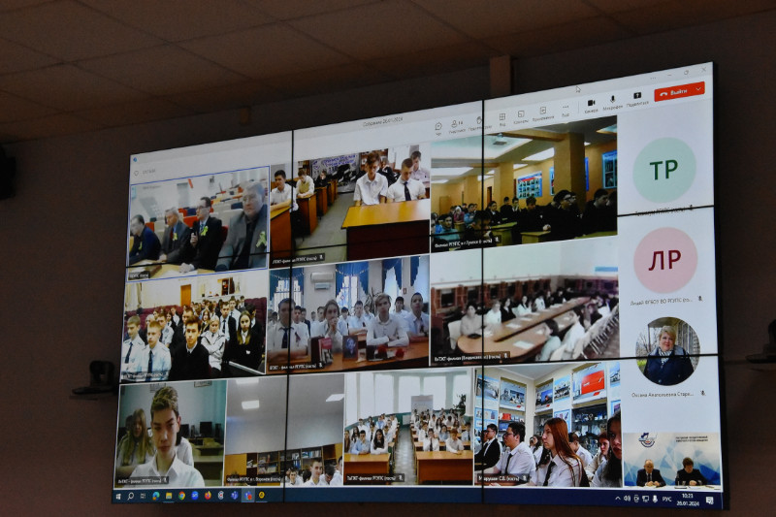Mute or unmute the microphone
The width and height of the screenshot is (776, 517).
tap(613, 101)
